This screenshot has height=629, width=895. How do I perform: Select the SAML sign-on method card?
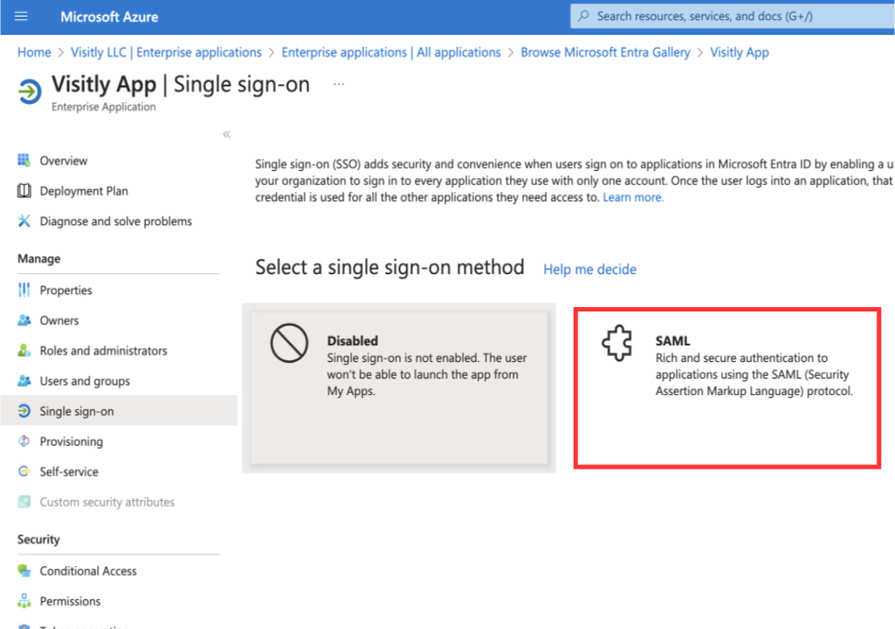point(727,388)
